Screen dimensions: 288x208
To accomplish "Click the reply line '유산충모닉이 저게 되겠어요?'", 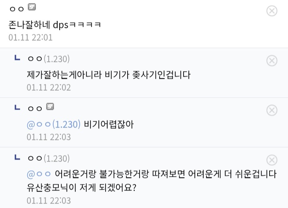I will (82, 187).
